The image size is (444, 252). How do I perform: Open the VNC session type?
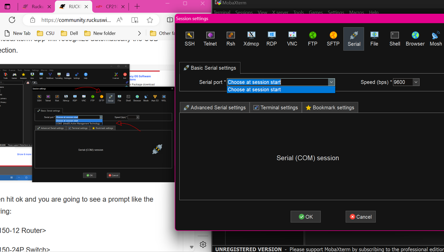[292, 39]
